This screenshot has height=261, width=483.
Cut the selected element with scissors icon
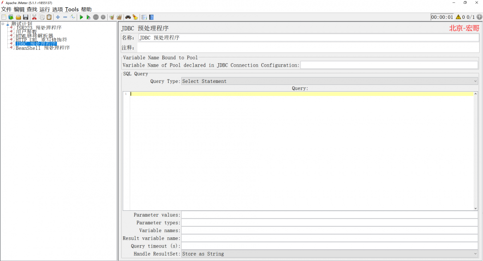(x=34, y=17)
